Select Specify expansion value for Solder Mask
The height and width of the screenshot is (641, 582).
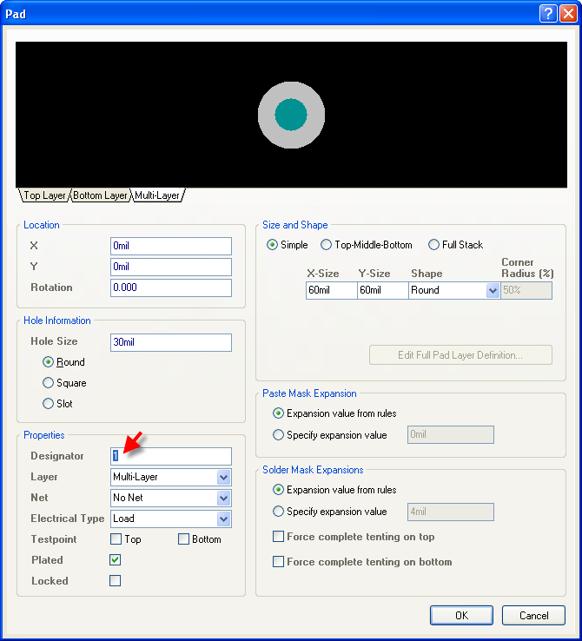point(279,512)
